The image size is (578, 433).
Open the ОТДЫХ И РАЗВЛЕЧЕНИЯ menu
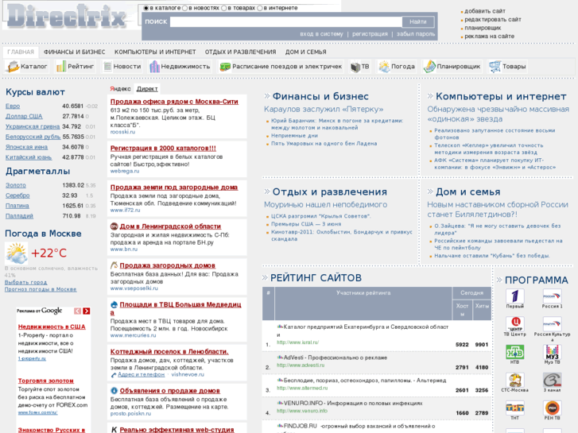pos(240,52)
